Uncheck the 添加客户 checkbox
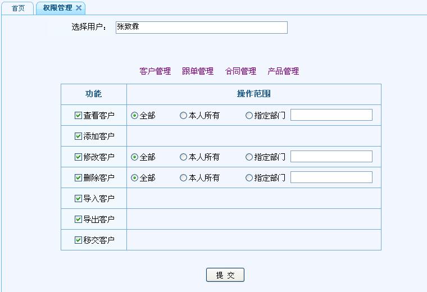This screenshot has height=292, width=427. coord(78,136)
